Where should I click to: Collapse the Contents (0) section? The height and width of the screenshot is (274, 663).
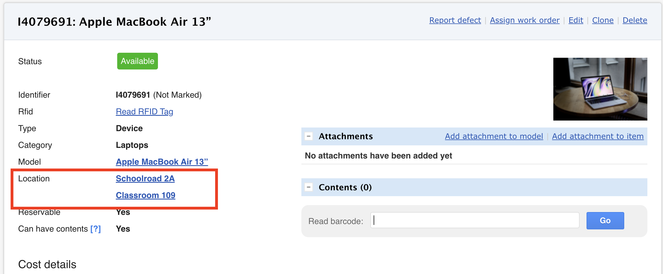pyautogui.click(x=309, y=187)
